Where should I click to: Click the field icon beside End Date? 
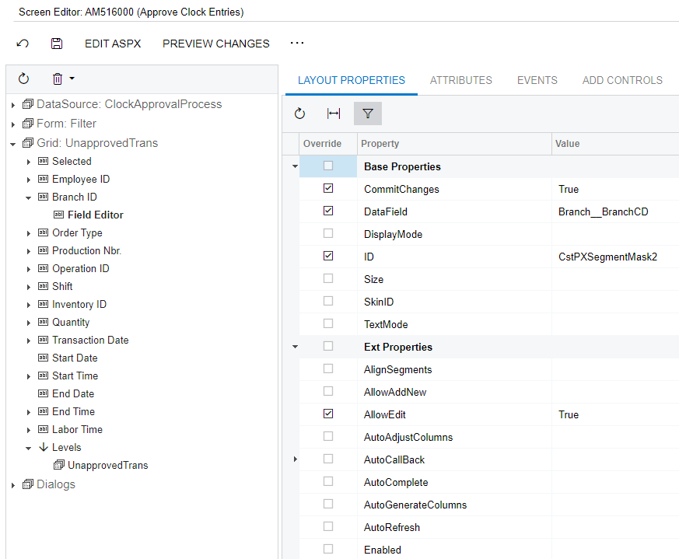tap(43, 393)
